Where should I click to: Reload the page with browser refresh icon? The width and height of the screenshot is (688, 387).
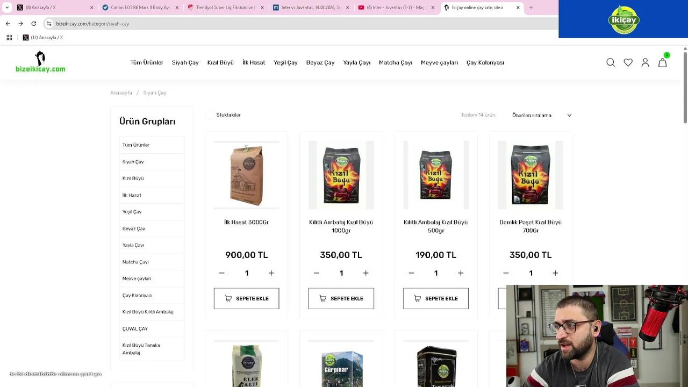[x=33, y=24]
